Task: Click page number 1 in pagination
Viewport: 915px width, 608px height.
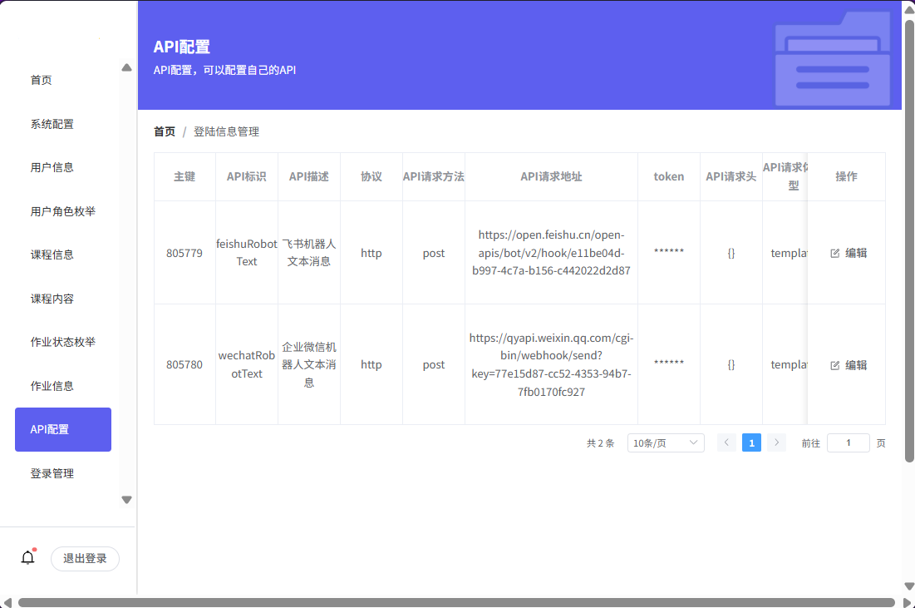Action: coord(751,442)
